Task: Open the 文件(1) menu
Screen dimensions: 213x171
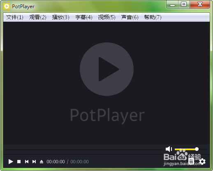Action: (15, 17)
